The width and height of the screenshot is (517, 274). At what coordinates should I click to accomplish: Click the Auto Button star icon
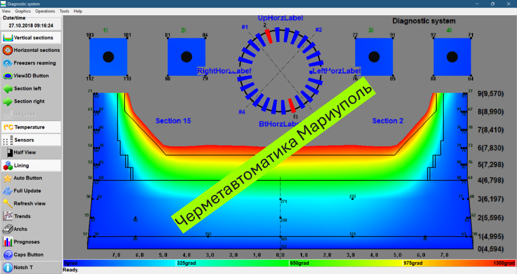[8, 178]
